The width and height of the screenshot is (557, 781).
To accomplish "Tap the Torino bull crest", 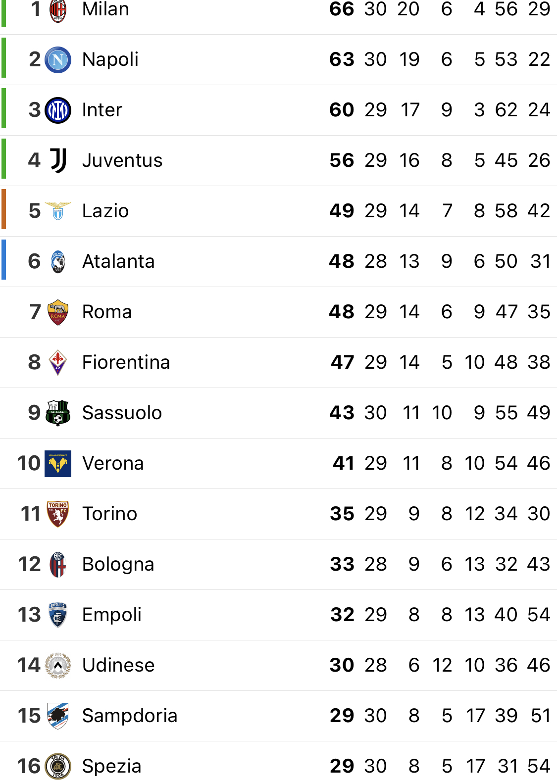I will click(x=58, y=514).
